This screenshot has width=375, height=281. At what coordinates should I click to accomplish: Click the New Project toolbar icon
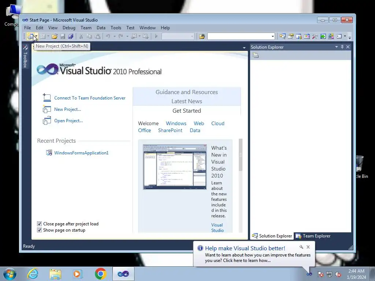(x=30, y=36)
